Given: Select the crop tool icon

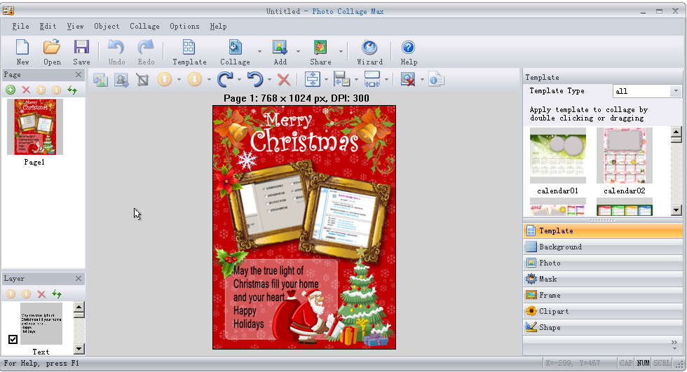Looking at the screenshot, I should click(142, 80).
